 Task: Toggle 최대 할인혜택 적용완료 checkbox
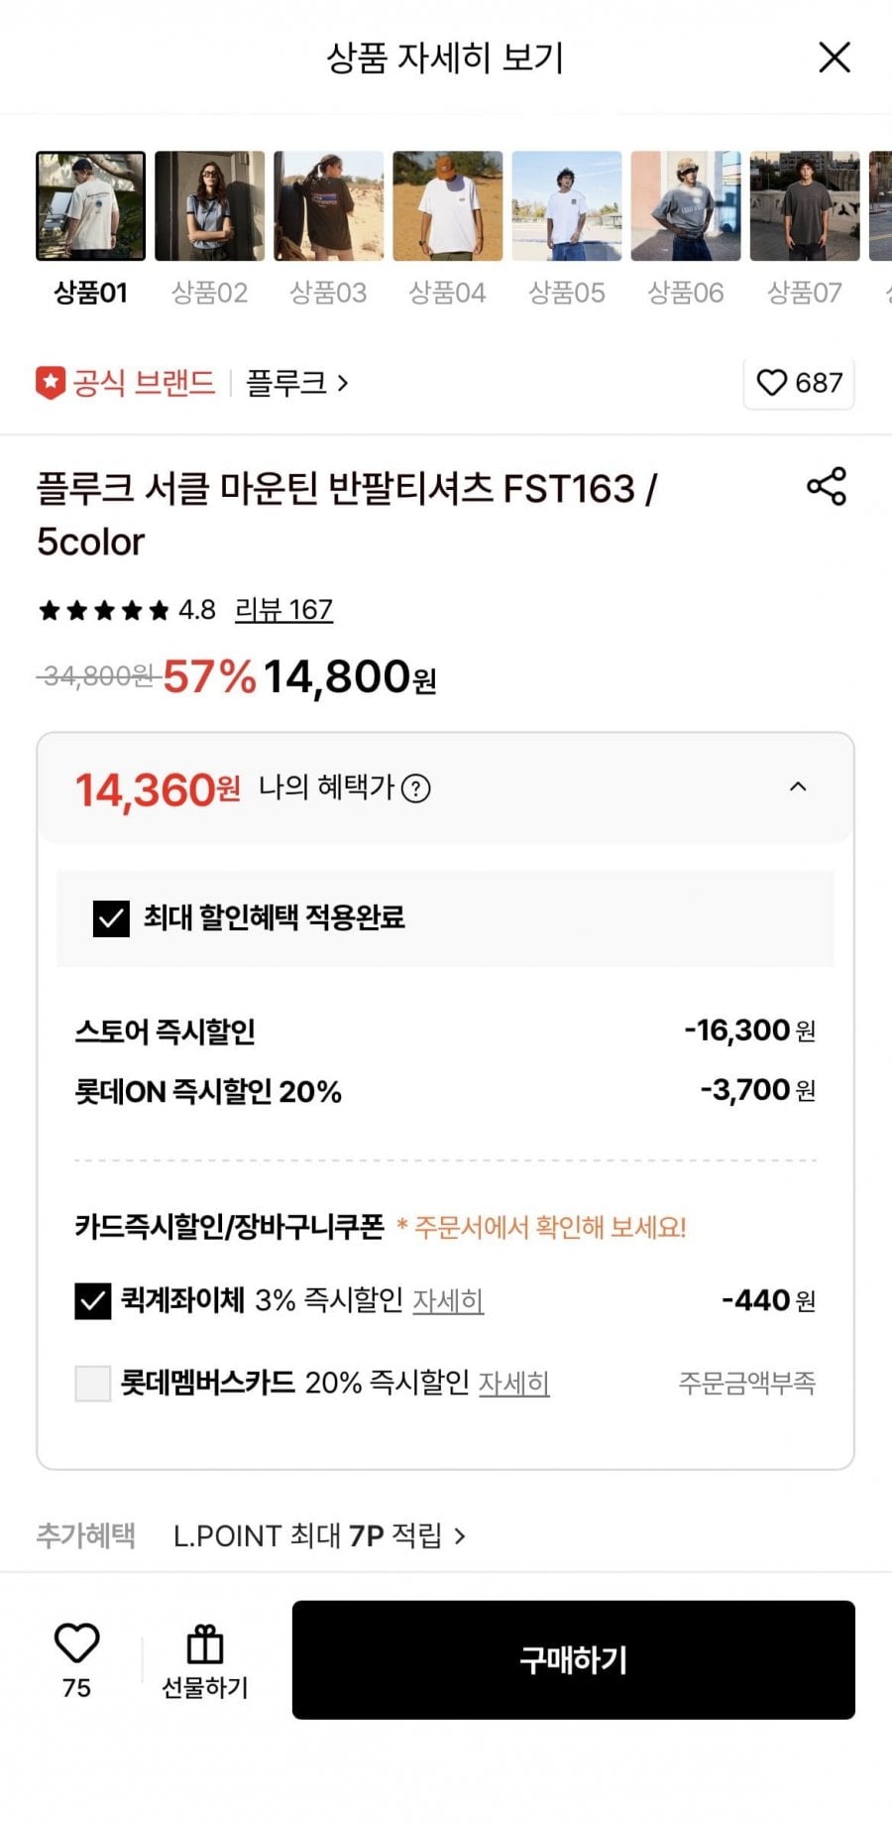pos(111,918)
